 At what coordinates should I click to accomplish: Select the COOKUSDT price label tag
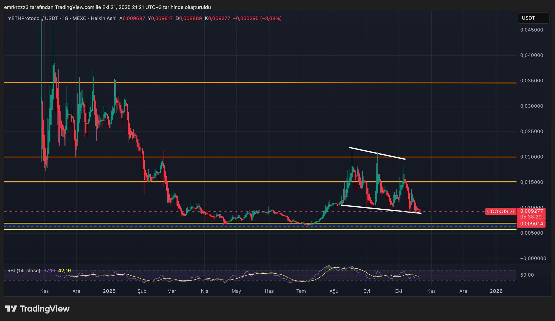(x=501, y=212)
